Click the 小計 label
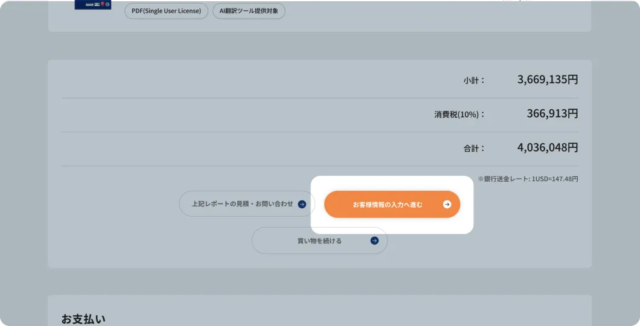Viewport: 640px width, 326px height. click(x=474, y=80)
